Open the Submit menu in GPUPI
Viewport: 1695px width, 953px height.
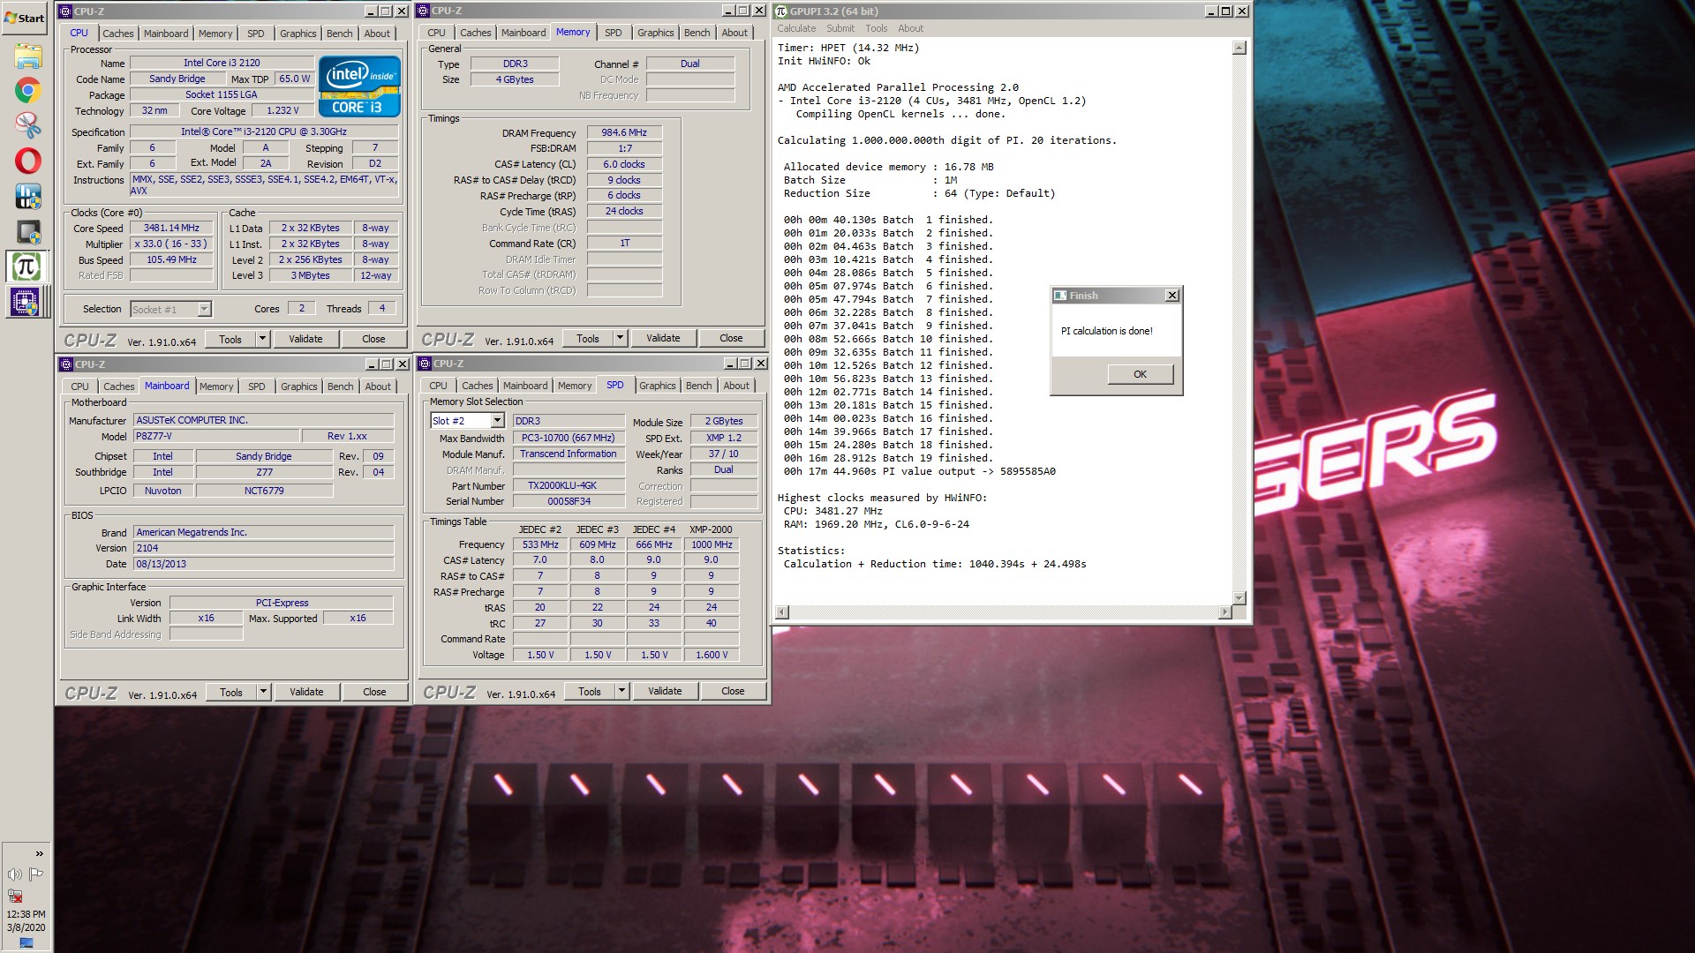tap(840, 28)
